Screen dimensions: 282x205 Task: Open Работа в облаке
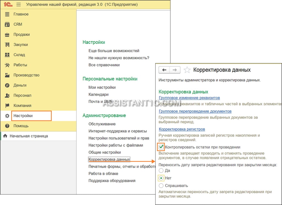click(103, 174)
